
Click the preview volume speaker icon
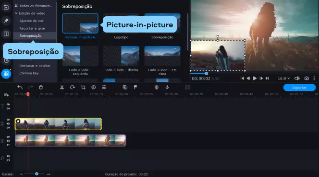(x=297, y=78)
